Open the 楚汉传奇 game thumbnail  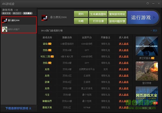pos(147,71)
